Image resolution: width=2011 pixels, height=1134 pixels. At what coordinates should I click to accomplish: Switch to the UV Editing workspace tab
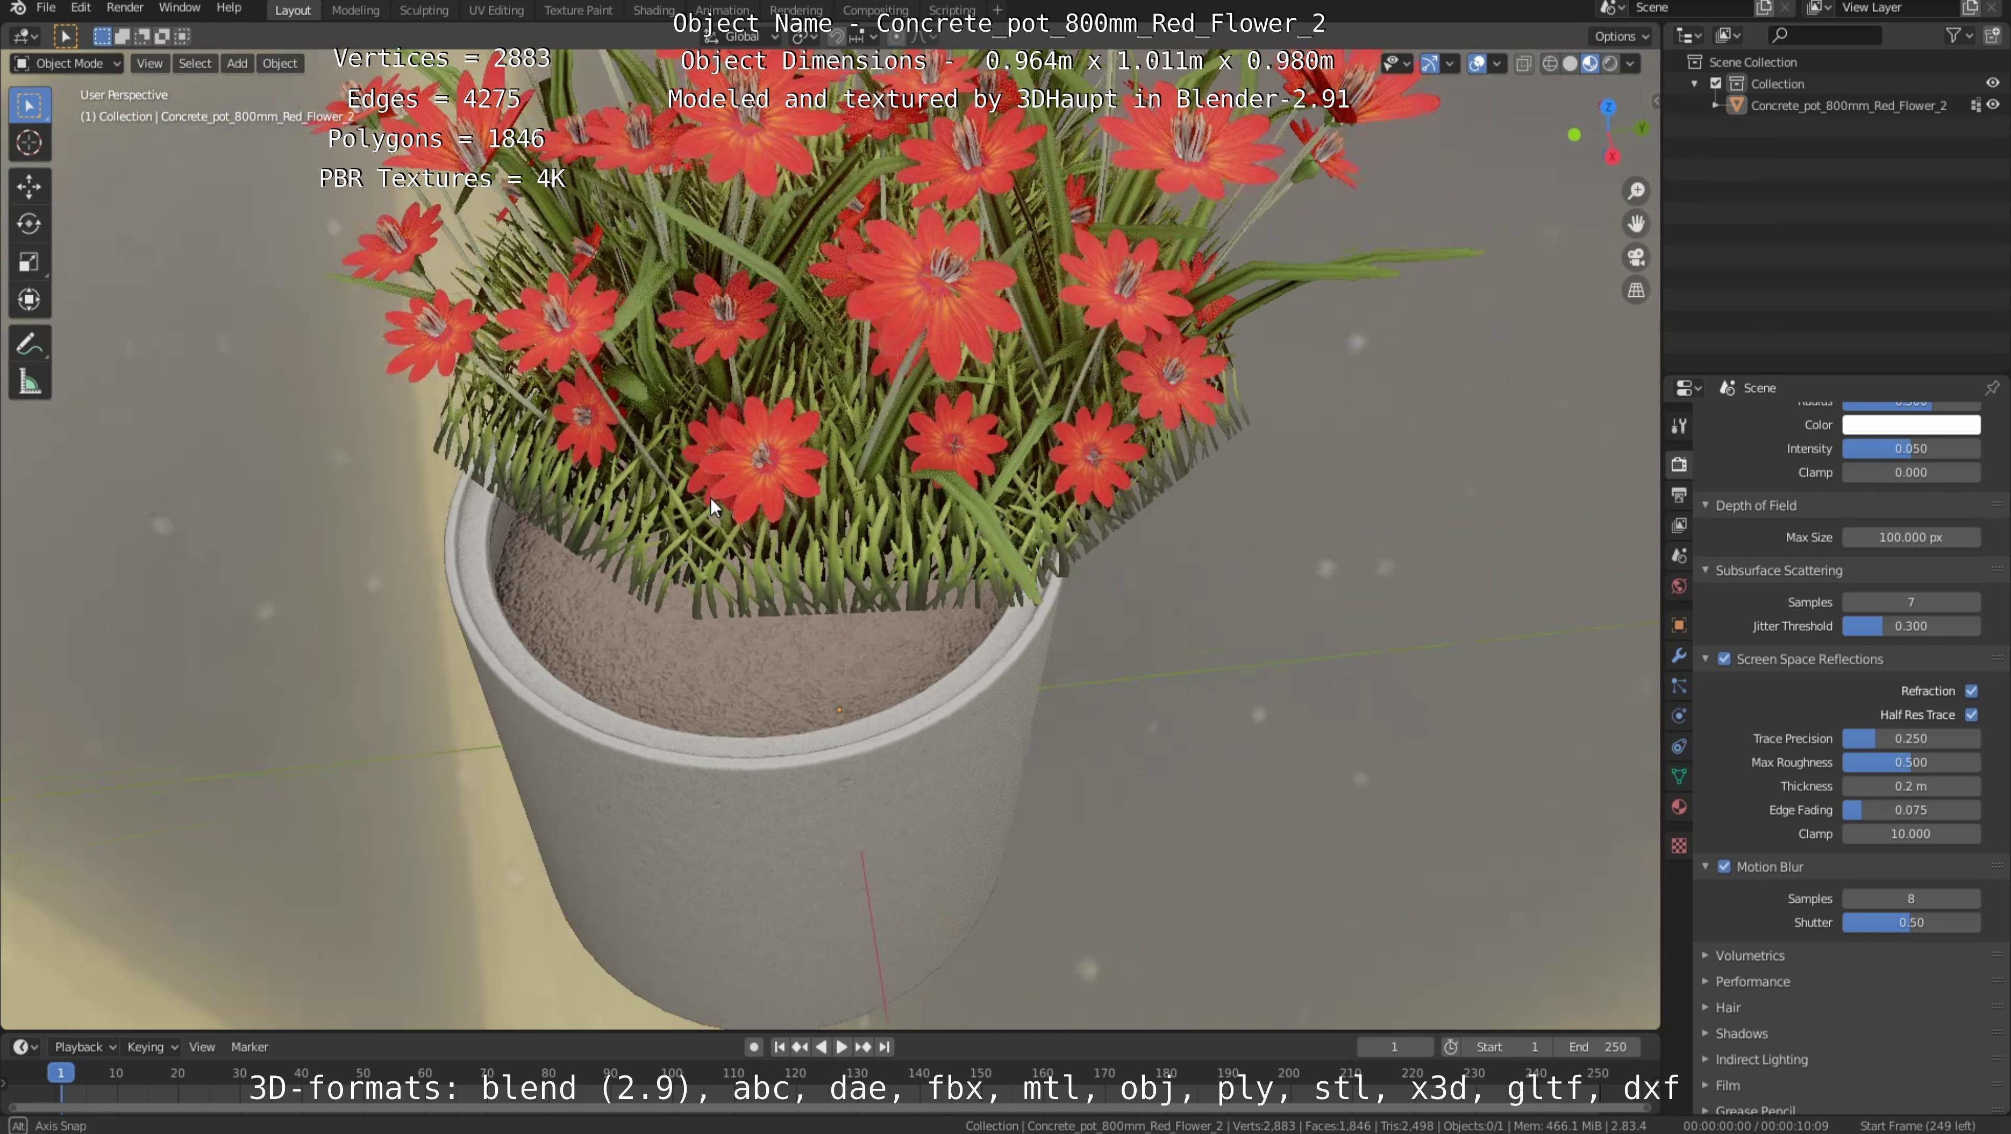pos(496,10)
